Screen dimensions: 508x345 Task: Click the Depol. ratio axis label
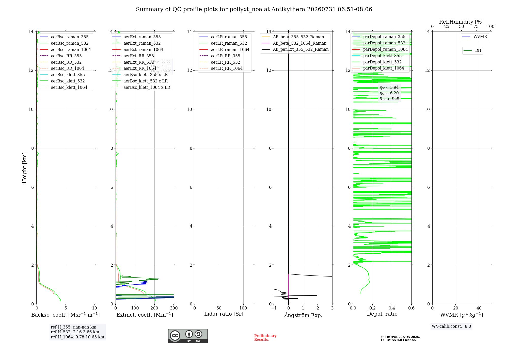[382, 314]
